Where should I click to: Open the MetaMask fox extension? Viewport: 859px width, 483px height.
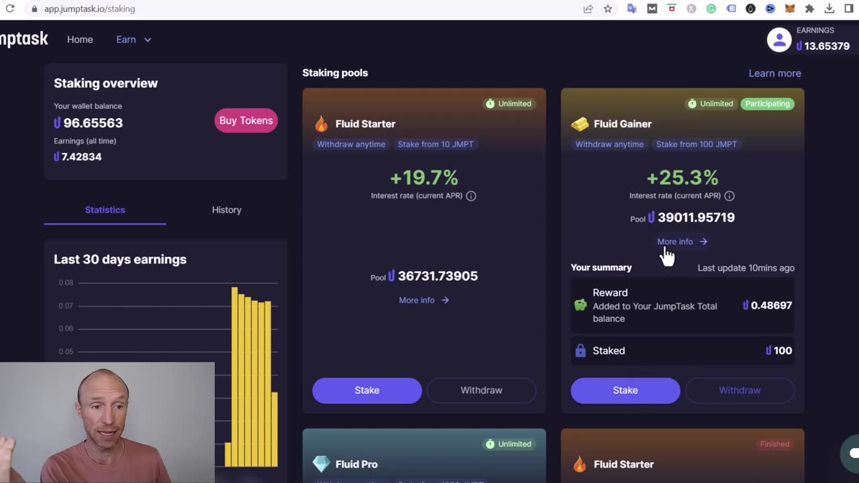[x=790, y=9]
